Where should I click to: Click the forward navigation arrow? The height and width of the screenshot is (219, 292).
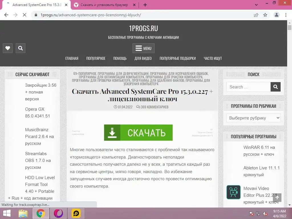[x=15, y=15]
